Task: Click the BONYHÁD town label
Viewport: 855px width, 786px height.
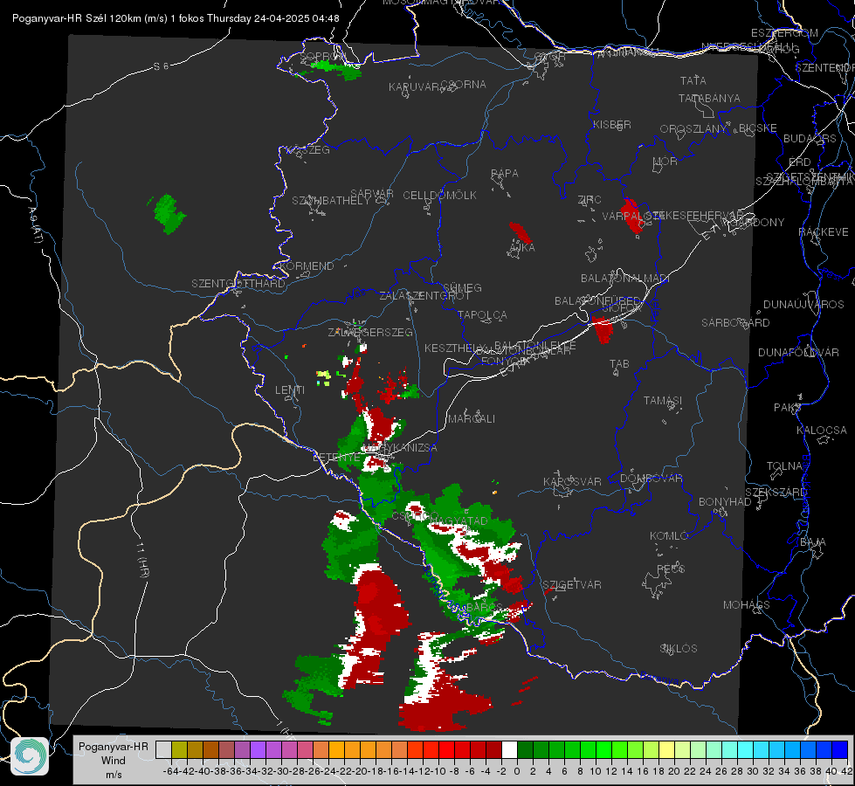Action: (x=725, y=502)
